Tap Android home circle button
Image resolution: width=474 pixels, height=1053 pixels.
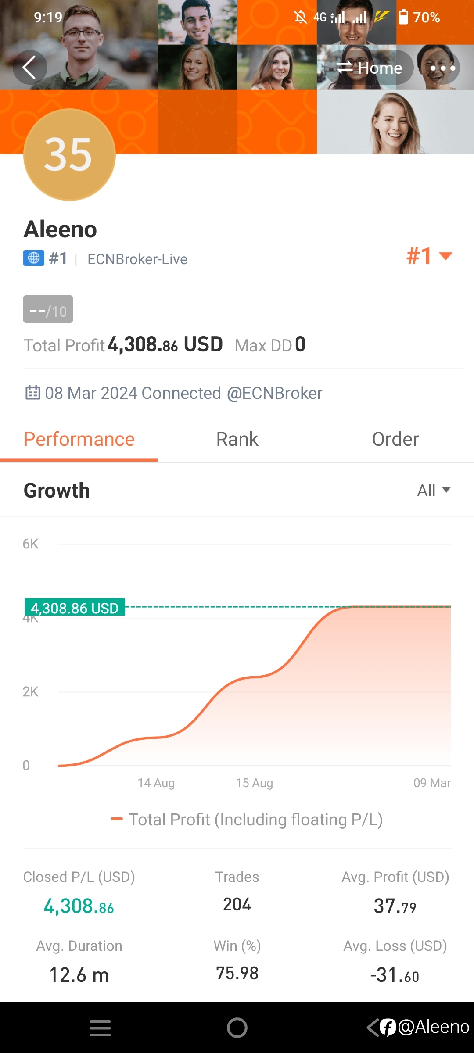coord(237,1028)
